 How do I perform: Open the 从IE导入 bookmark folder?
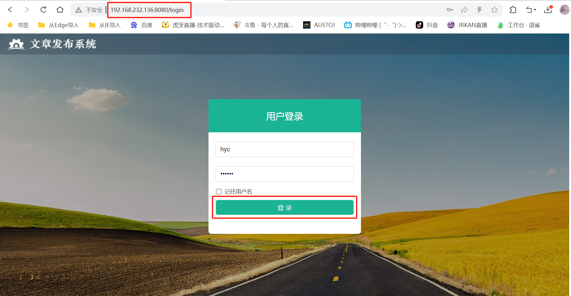click(x=104, y=25)
